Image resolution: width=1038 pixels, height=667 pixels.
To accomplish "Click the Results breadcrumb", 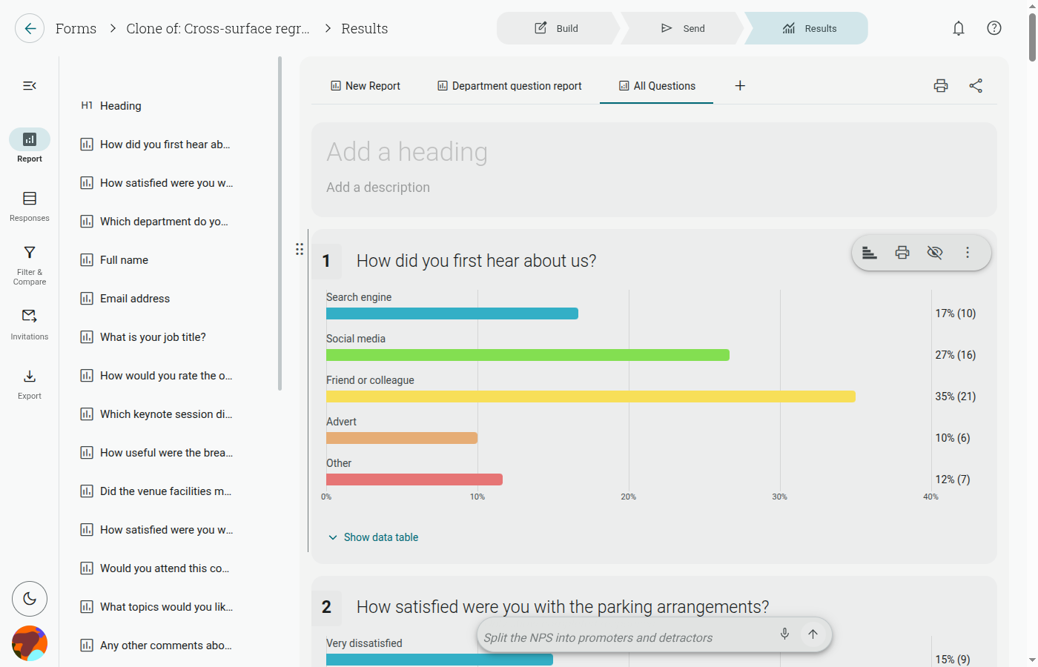I will [365, 28].
